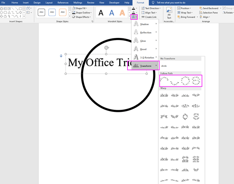Open the Wrap Text dropdown
The image size is (234, 184).
[x=185, y=13]
